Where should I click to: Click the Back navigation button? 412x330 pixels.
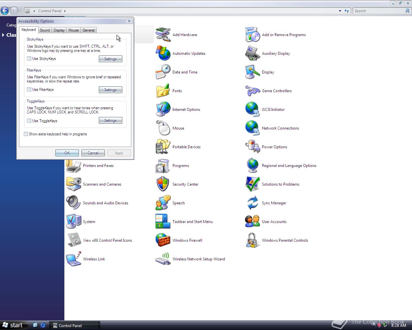tap(5, 11)
